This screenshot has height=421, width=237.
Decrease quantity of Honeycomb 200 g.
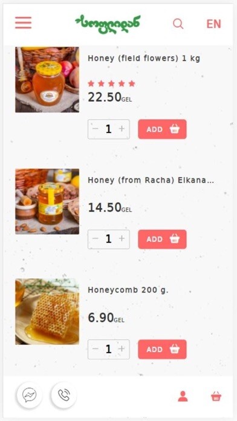[96, 349]
